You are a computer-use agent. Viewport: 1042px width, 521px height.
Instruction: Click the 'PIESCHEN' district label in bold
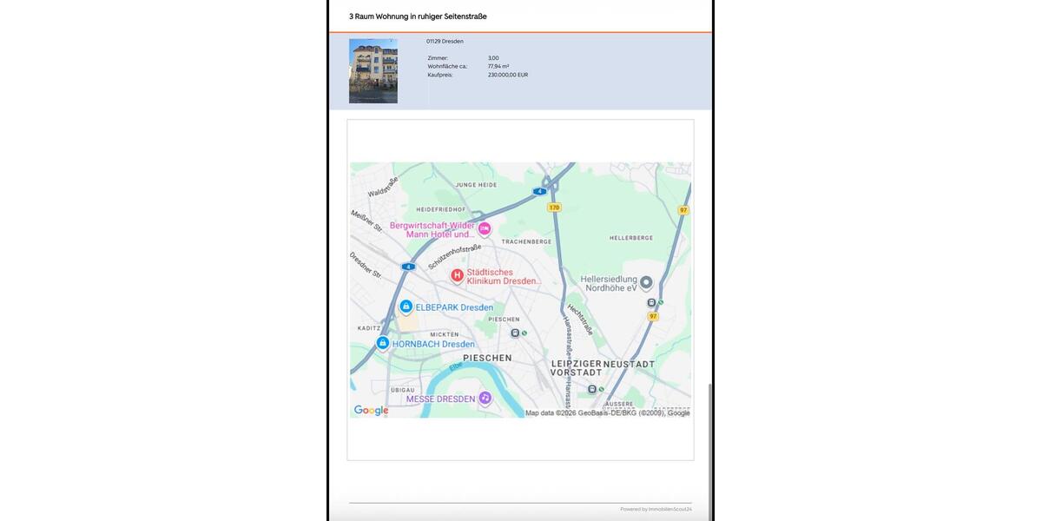tap(487, 358)
